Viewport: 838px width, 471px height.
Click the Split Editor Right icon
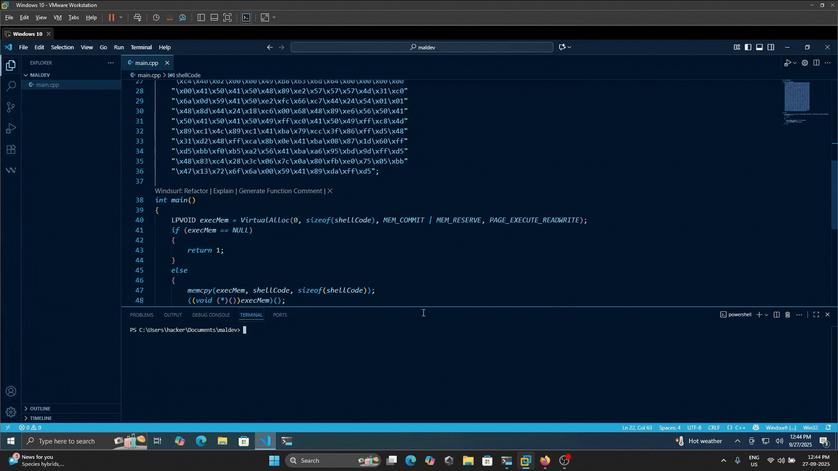[816, 63]
